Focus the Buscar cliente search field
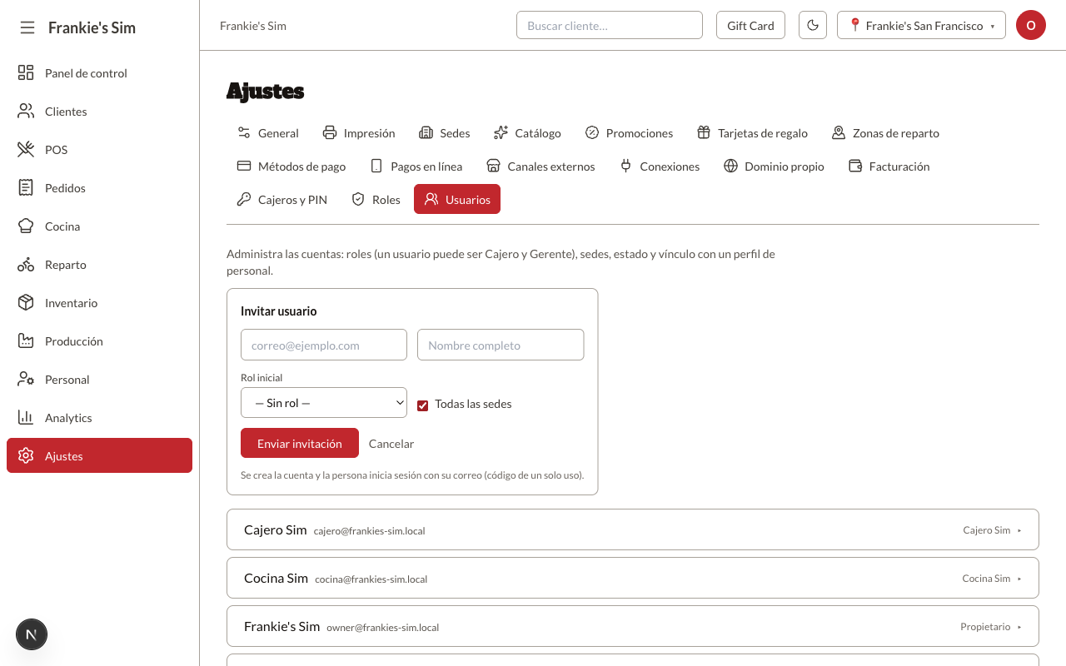Screen dimensions: 1066x666 [x=610, y=25]
